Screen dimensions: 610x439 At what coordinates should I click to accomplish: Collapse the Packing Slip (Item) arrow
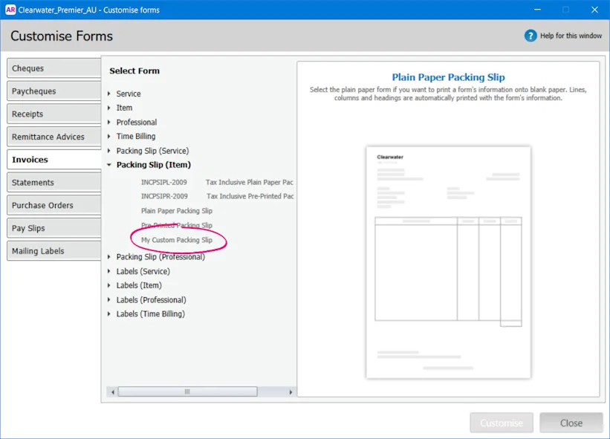tap(109, 165)
